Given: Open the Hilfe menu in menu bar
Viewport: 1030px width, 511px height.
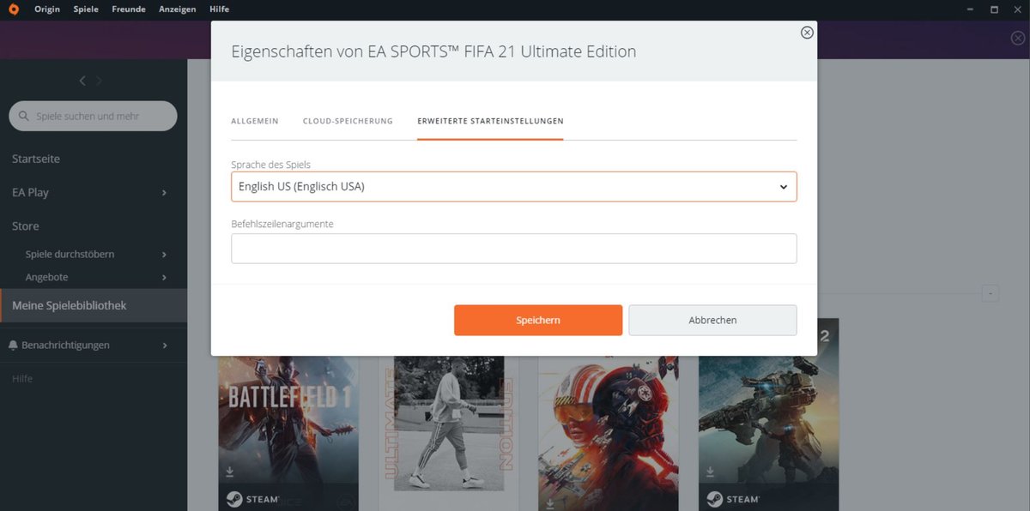Looking at the screenshot, I should coord(219,9).
